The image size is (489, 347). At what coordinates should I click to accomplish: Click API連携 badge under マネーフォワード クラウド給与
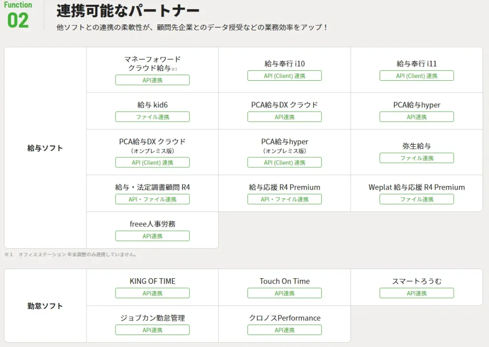pyautogui.click(x=152, y=80)
